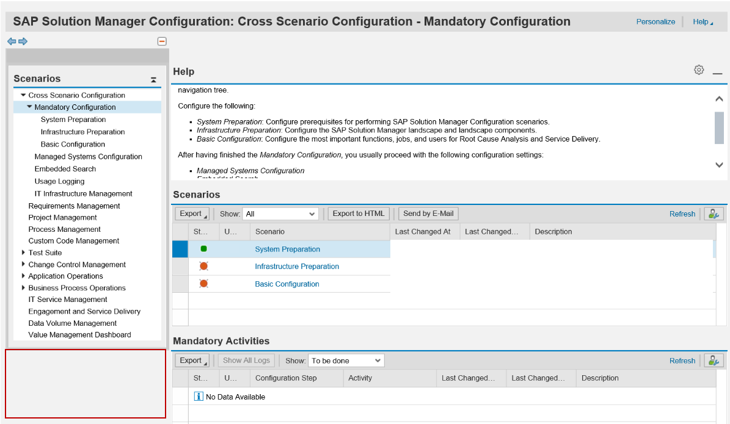Select Process Management tree item
The image size is (730, 424).
pos(64,229)
